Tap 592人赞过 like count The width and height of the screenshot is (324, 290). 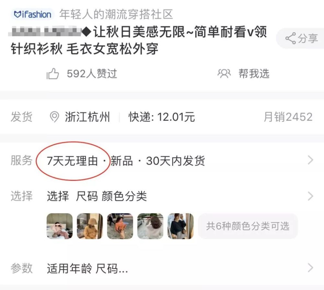92,74
